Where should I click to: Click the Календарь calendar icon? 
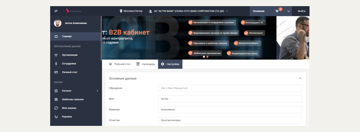138,64
